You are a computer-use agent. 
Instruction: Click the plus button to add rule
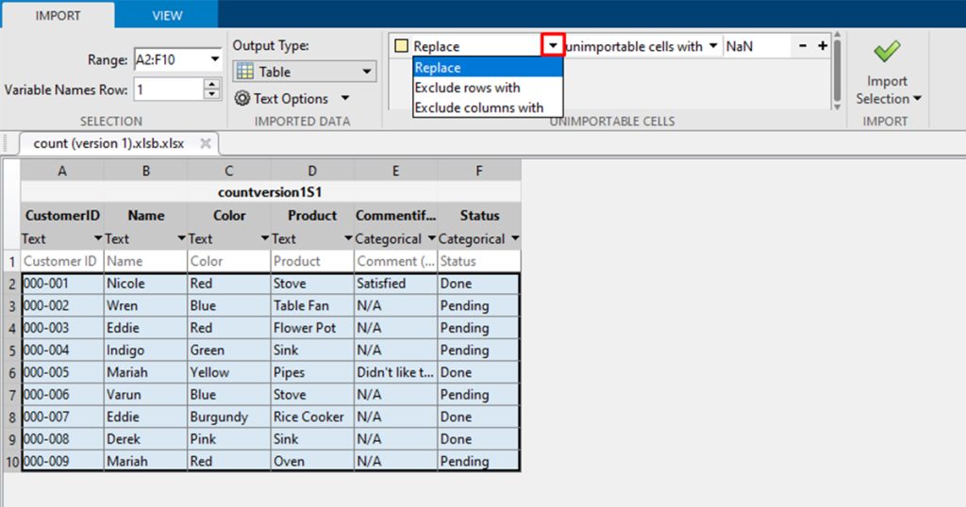822,45
